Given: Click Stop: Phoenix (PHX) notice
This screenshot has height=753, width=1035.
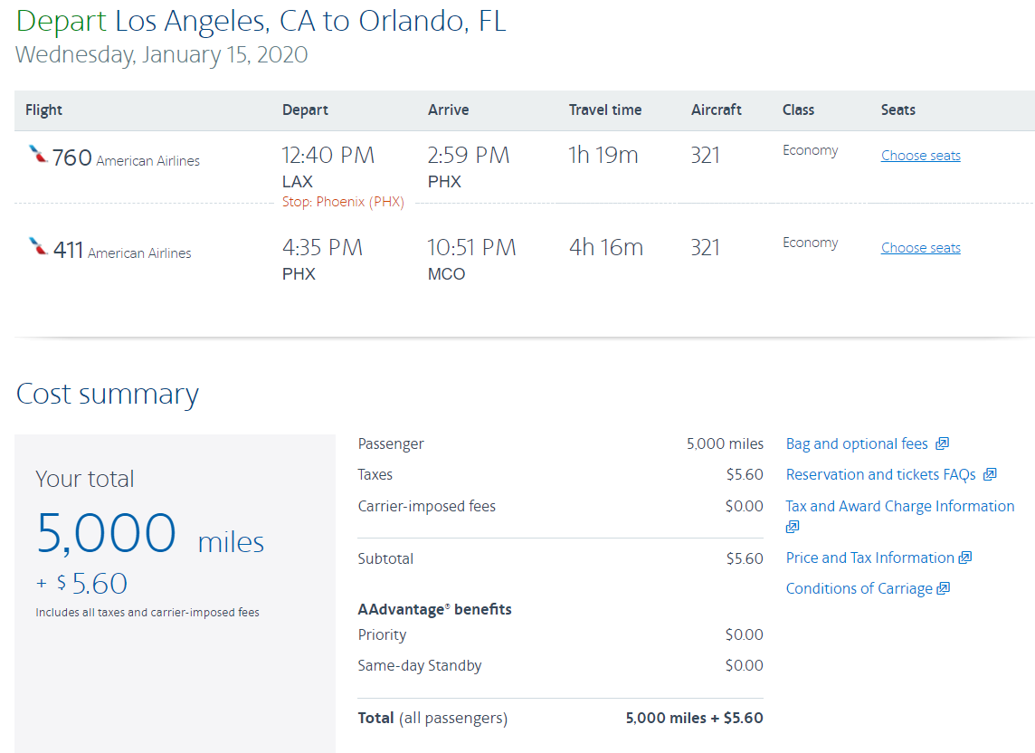Looking at the screenshot, I should click(343, 202).
